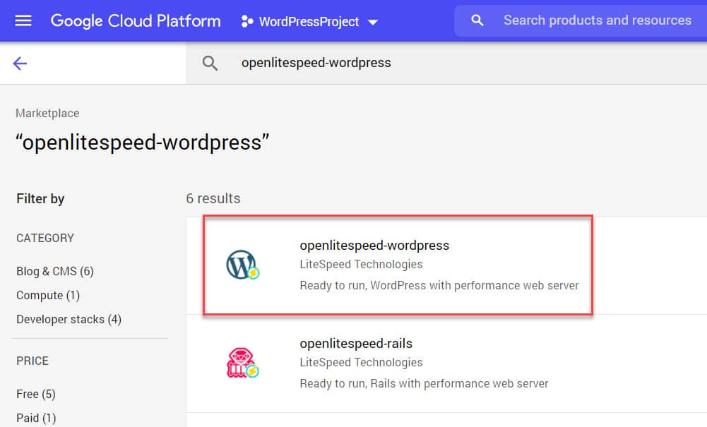Screen dimensions: 707x427
Task: Click the WordPress logo of openlitespeed-wordpress
Action: pyautogui.click(x=242, y=265)
